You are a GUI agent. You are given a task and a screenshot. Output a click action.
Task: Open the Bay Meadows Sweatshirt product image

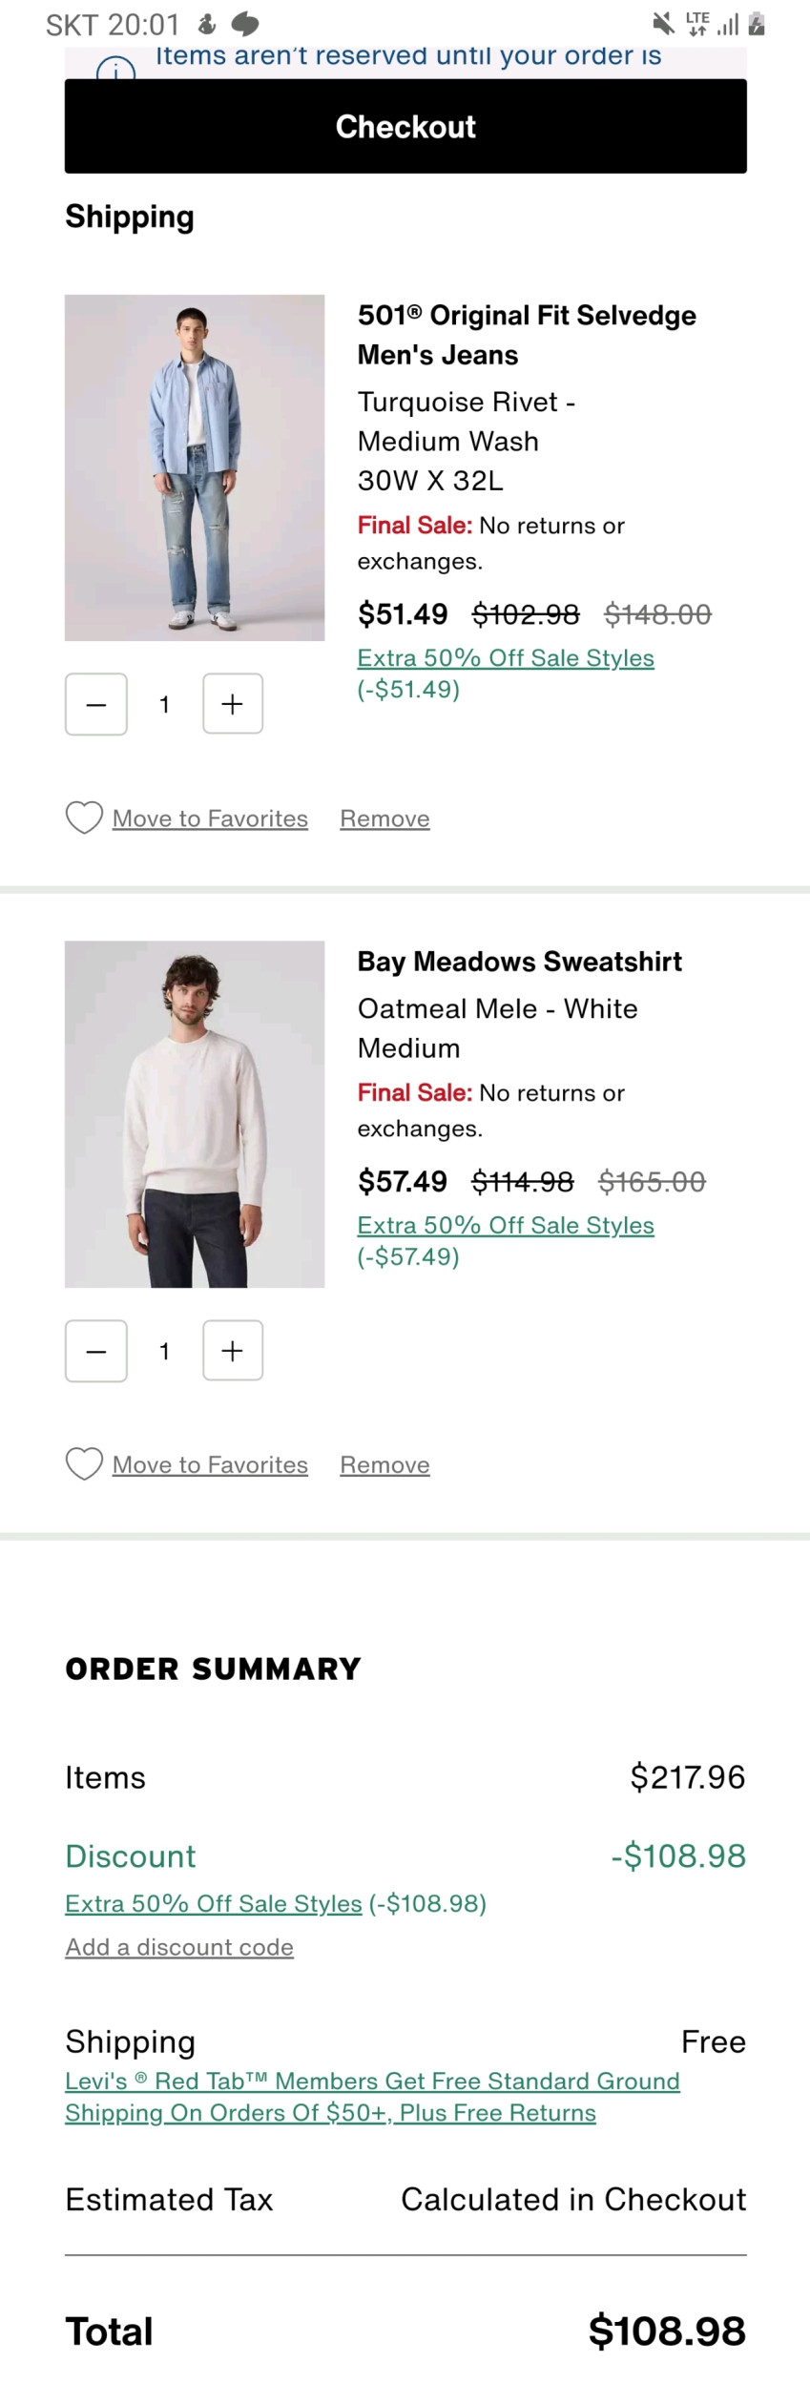pos(195,1114)
